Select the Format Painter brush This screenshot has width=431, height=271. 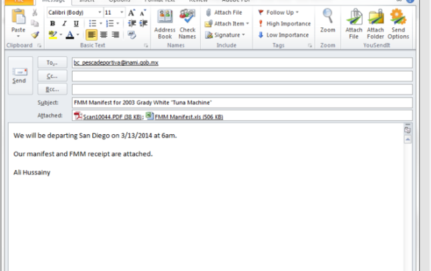pos(35,35)
